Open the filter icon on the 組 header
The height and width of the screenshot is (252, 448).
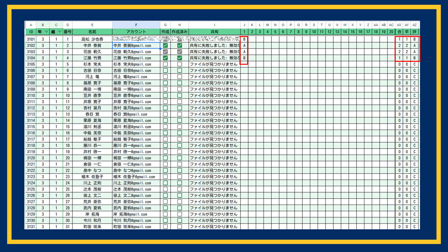click(60, 32)
